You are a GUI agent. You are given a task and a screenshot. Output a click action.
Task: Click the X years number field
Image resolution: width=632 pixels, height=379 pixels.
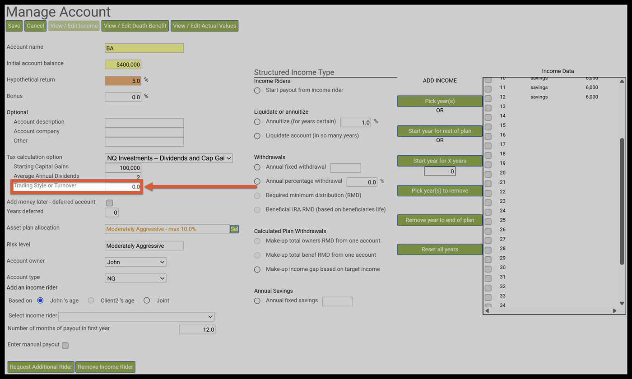tap(440, 171)
